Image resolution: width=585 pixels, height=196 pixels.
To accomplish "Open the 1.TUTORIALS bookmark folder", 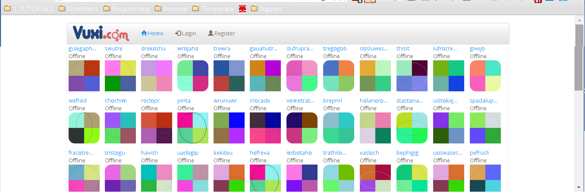I will click(29, 9).
